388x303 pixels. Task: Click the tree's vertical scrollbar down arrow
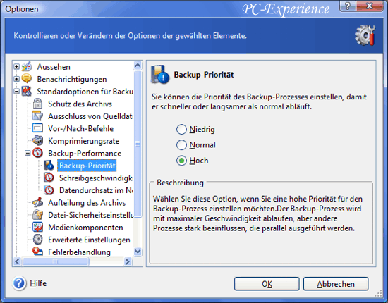click(x=138, y=252)
